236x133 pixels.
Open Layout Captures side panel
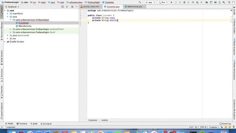click(1, 111)
